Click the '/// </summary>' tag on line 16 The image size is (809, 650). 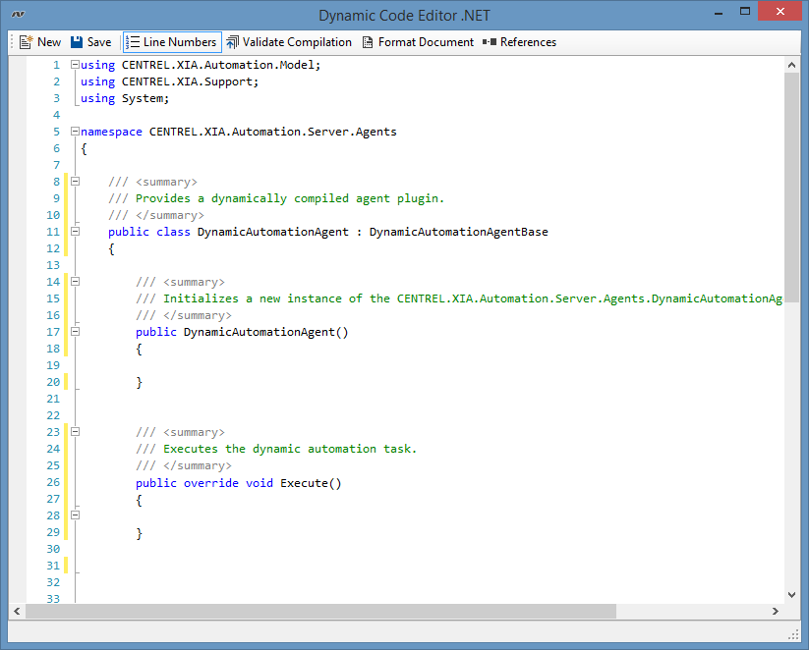coord(184,315)
